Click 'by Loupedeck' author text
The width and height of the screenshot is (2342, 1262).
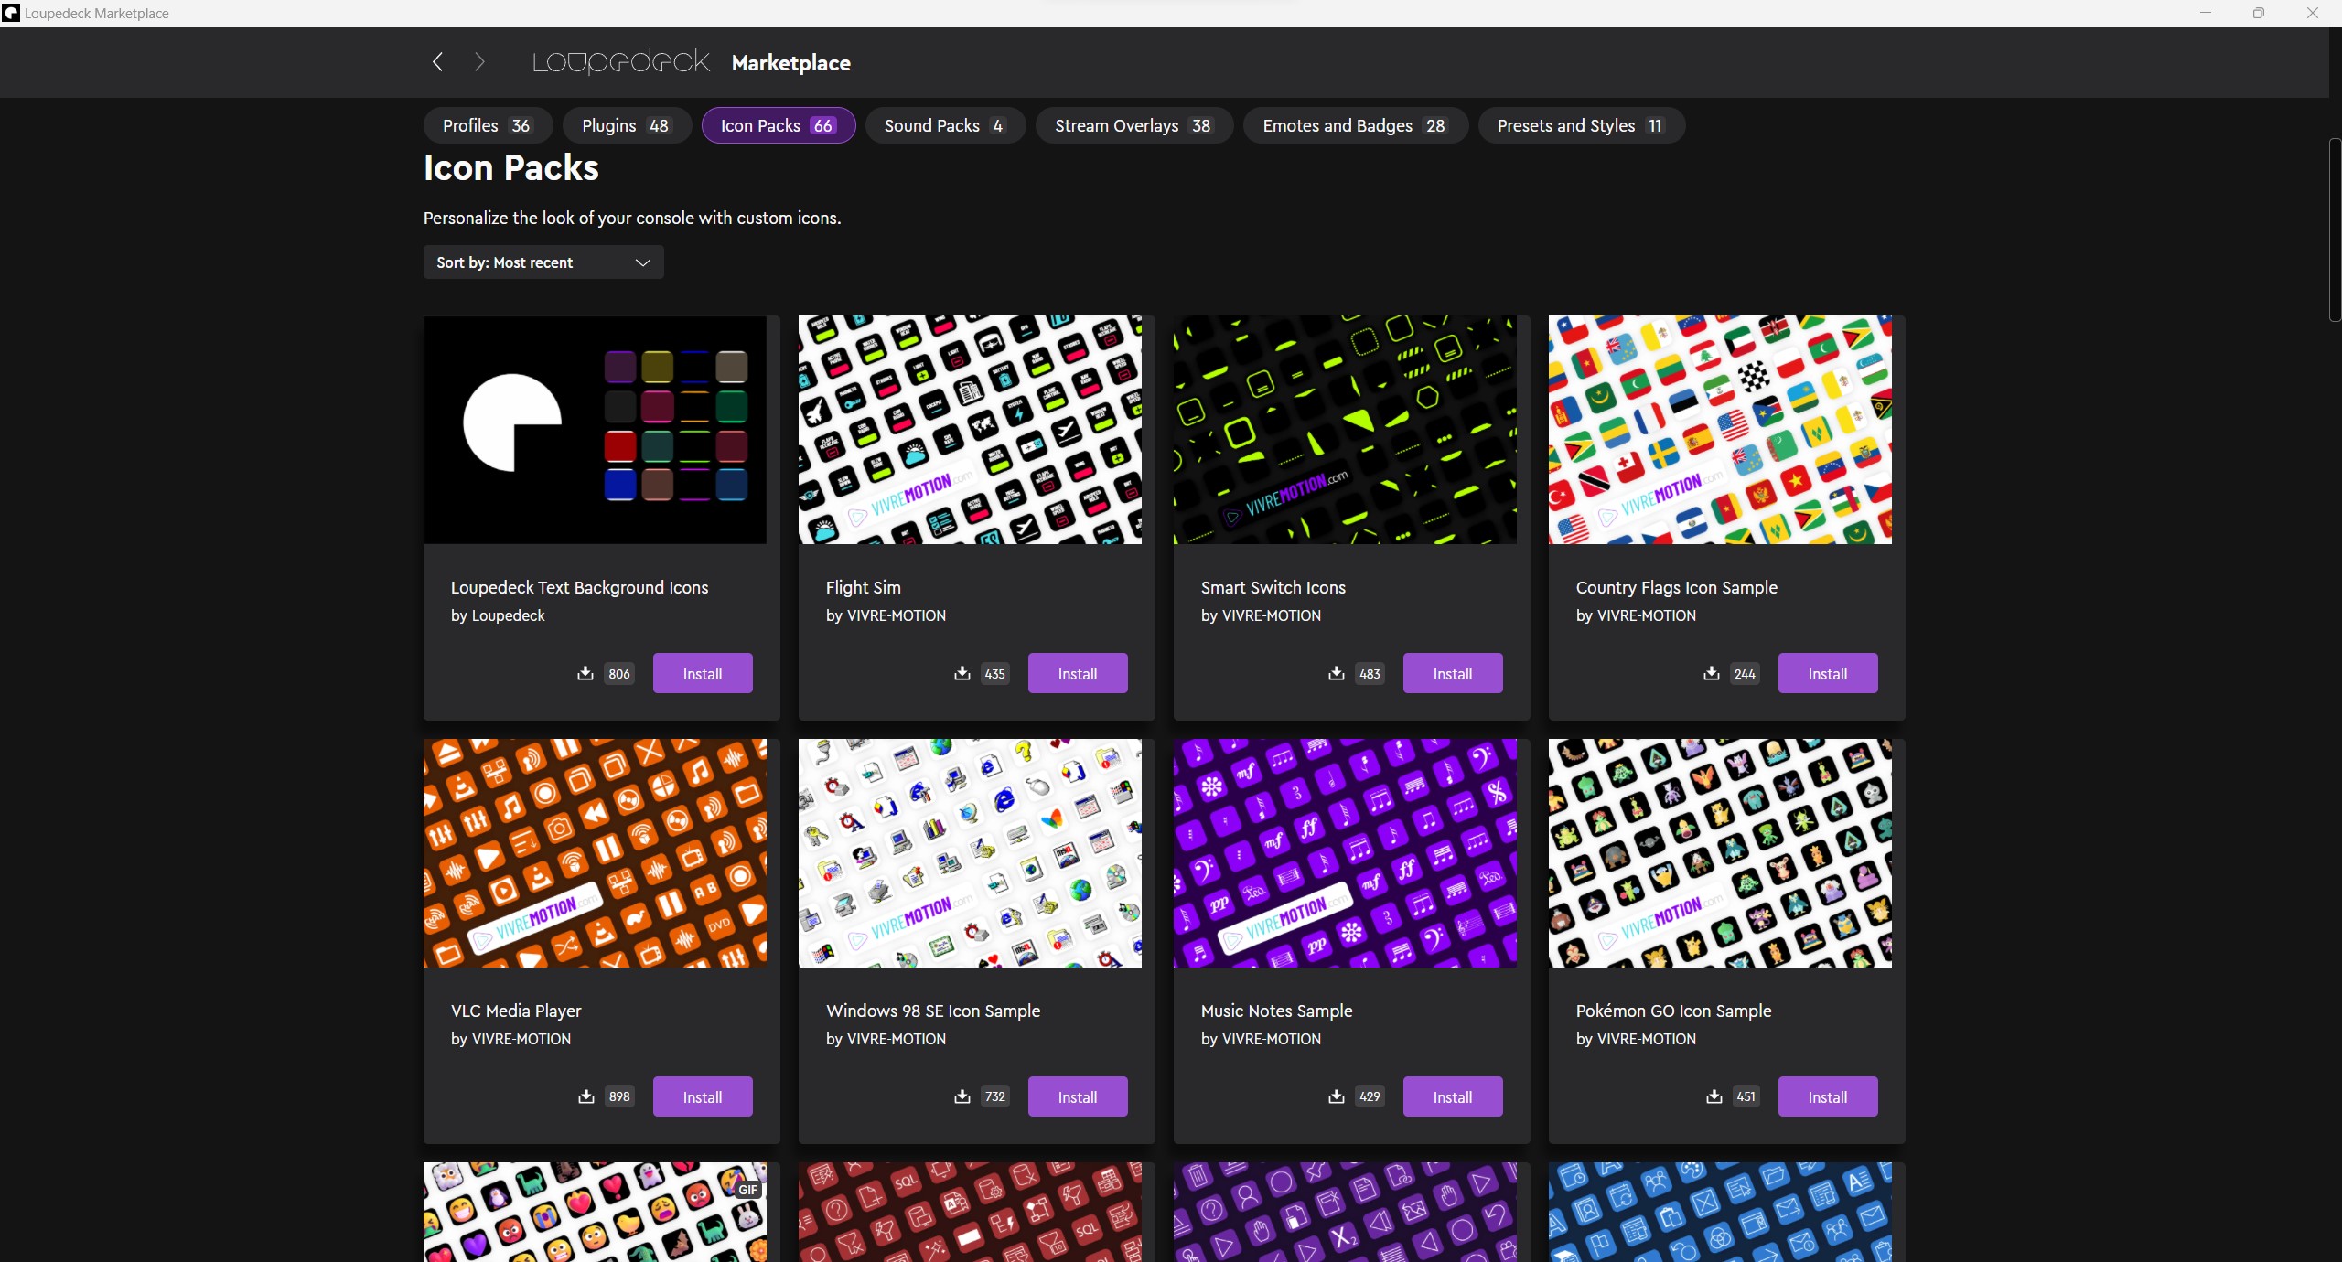click(497, 615)
